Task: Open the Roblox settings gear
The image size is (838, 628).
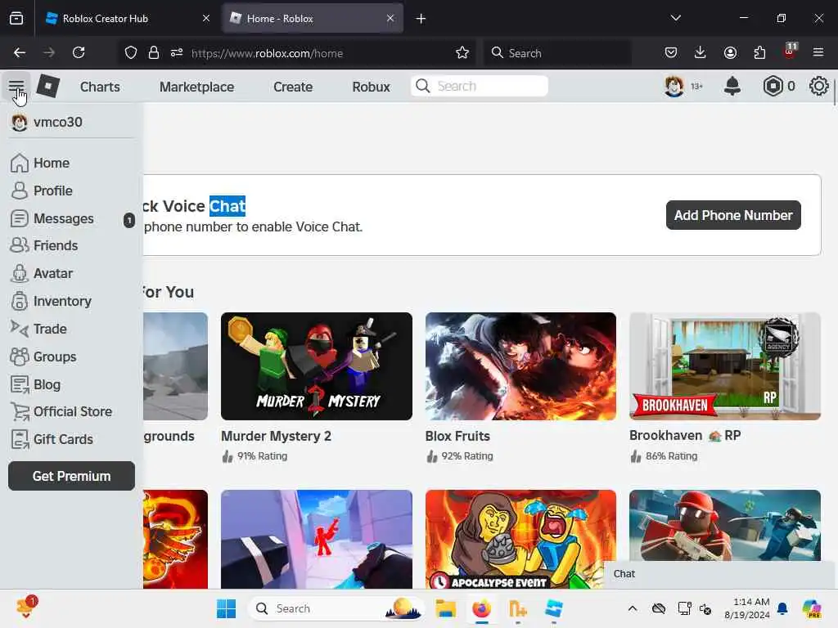Action: tap(818, 86)
